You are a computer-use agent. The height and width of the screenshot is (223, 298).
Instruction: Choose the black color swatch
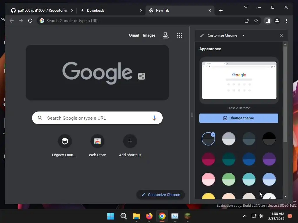[x=269, y=139]
